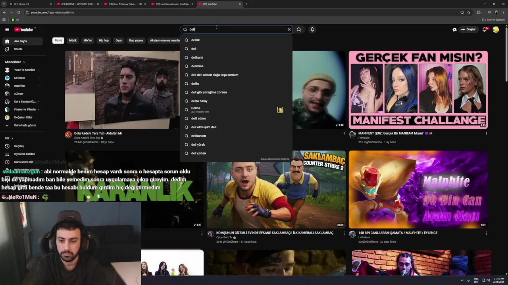The image size is (508, 285).
Task: Open the Dolu Kadehi Ters Tut video thumbnail
Action: pyautogui.click(x=122, y=90)
